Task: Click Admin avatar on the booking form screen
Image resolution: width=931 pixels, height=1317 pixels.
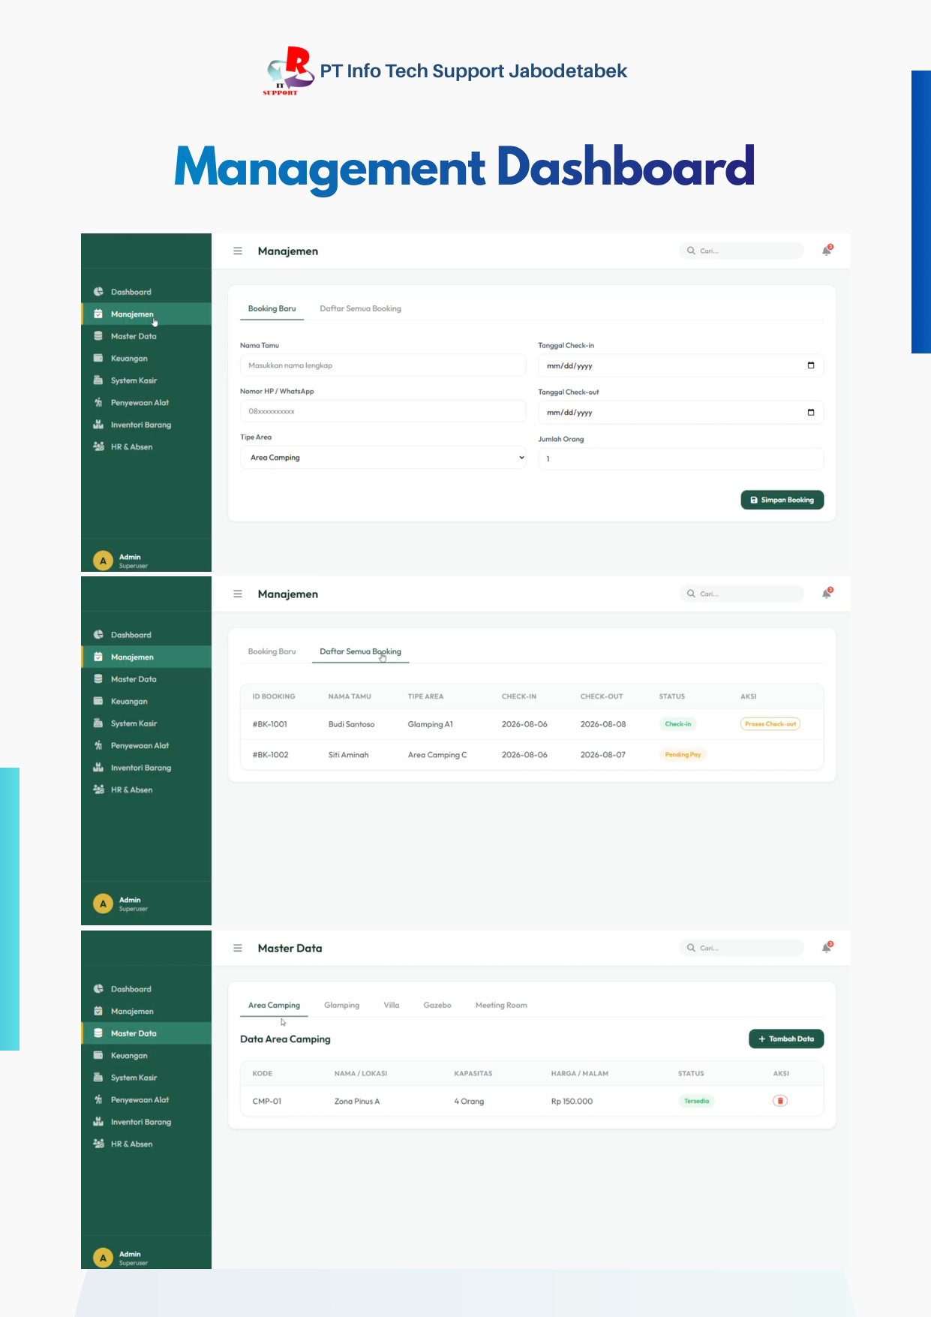Action: point(103,561)
